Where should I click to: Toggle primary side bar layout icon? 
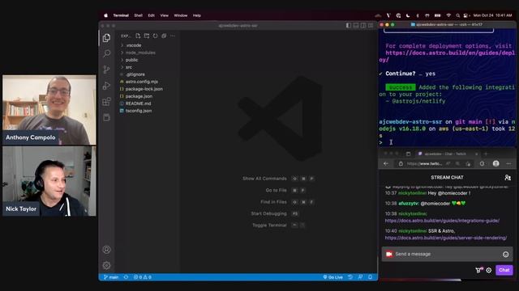(349, 25)
